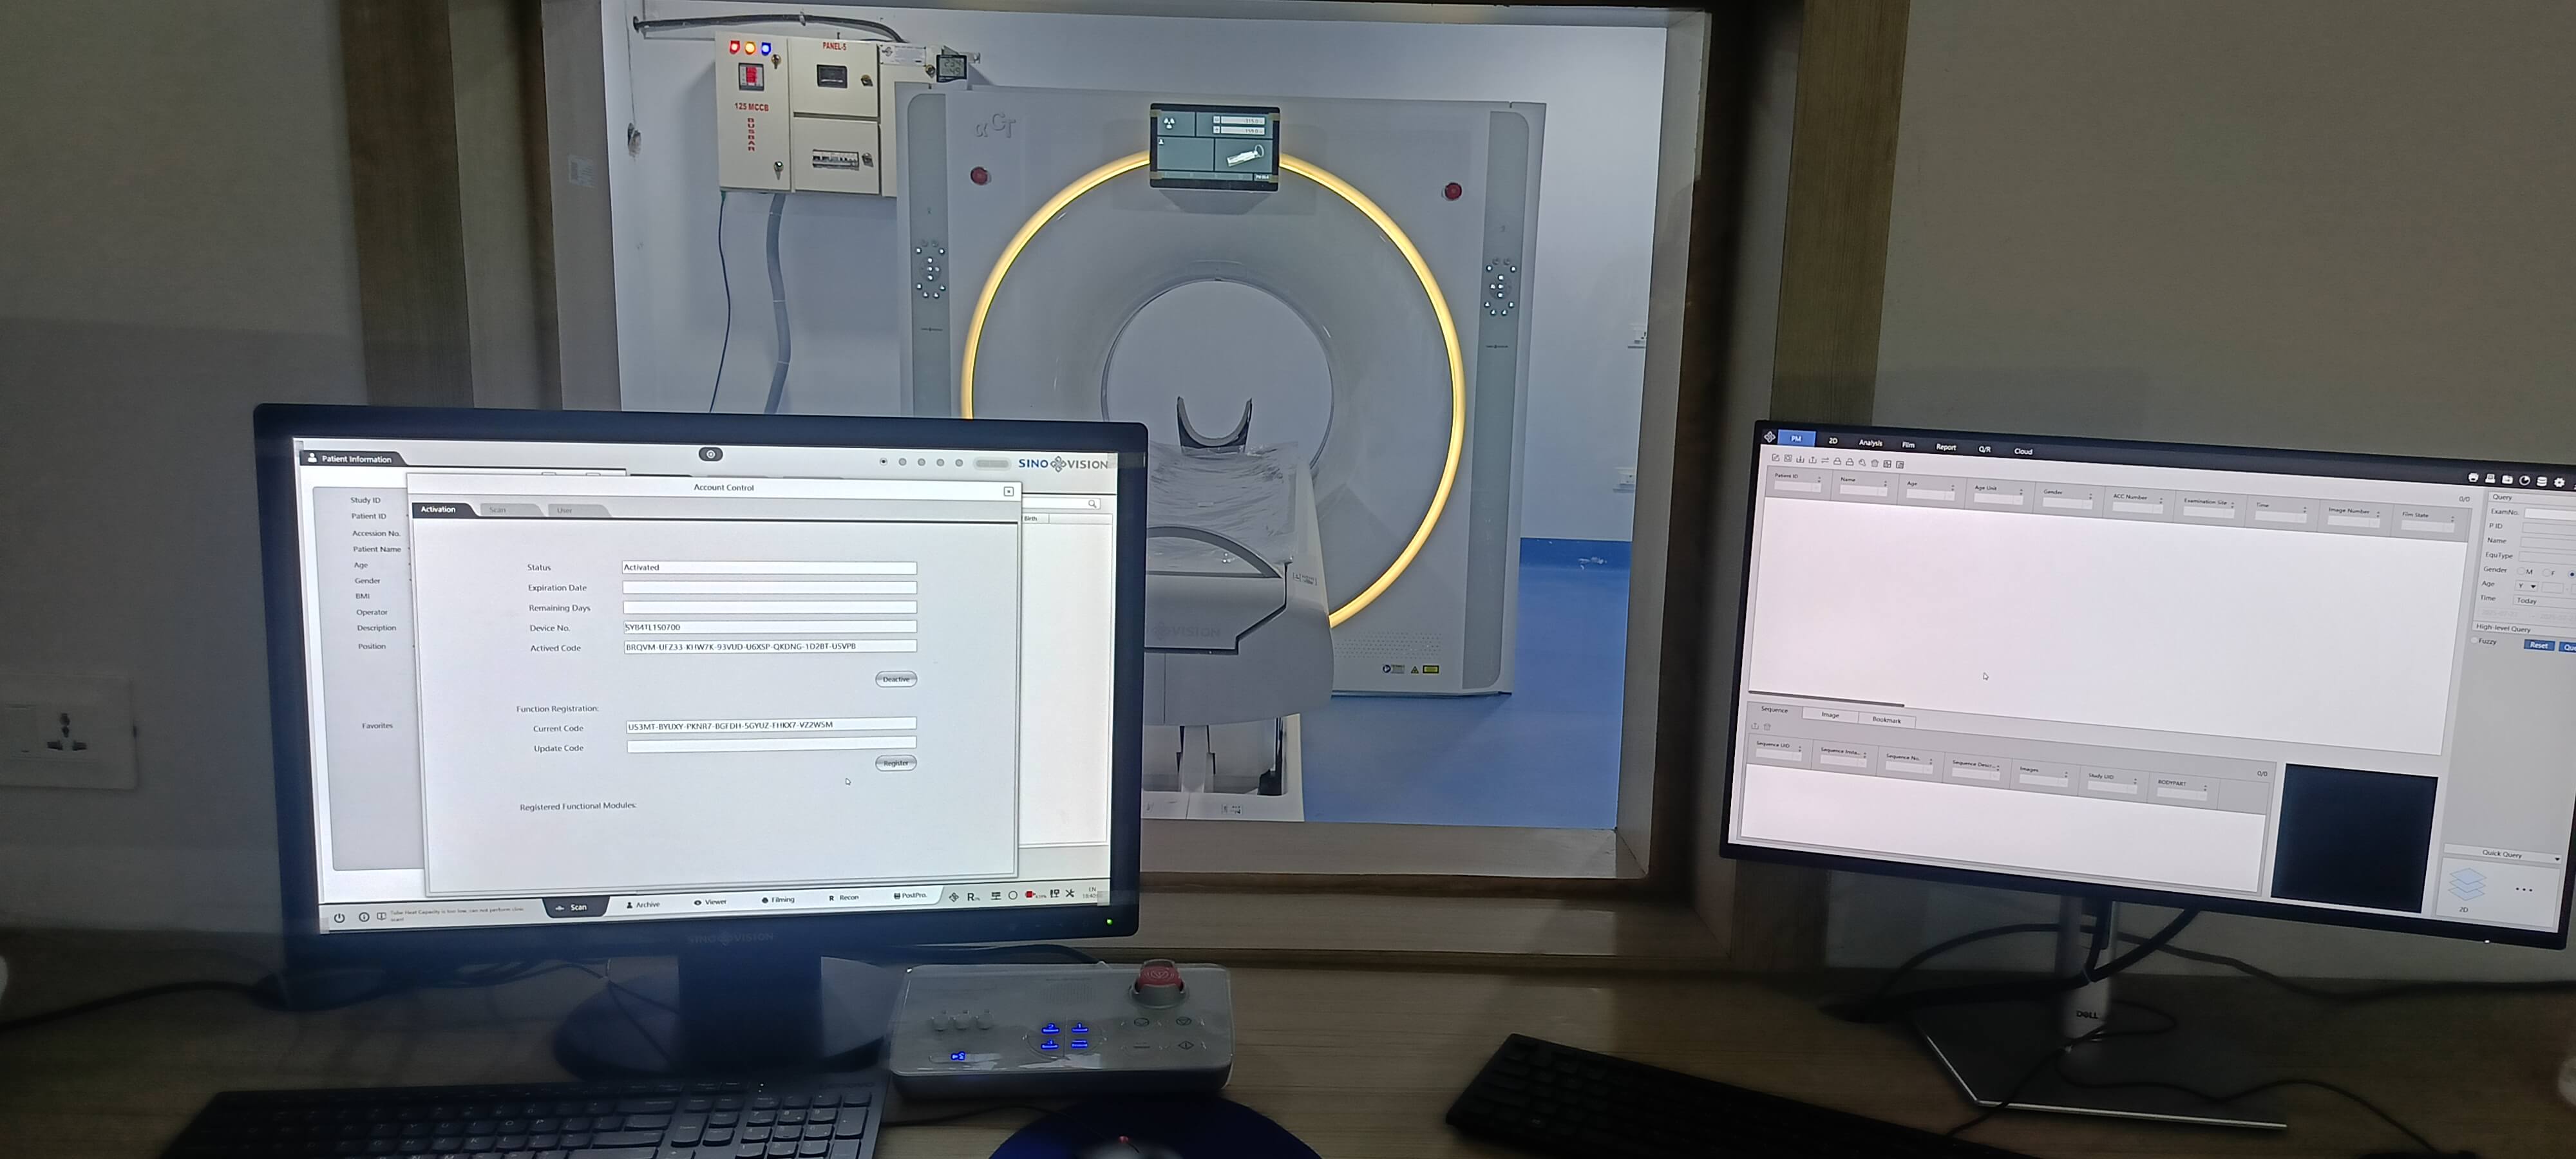2576x1159 pixels.
Task: Click the magnifier search icon behind the dialog
Action: tap(1092, 503)
